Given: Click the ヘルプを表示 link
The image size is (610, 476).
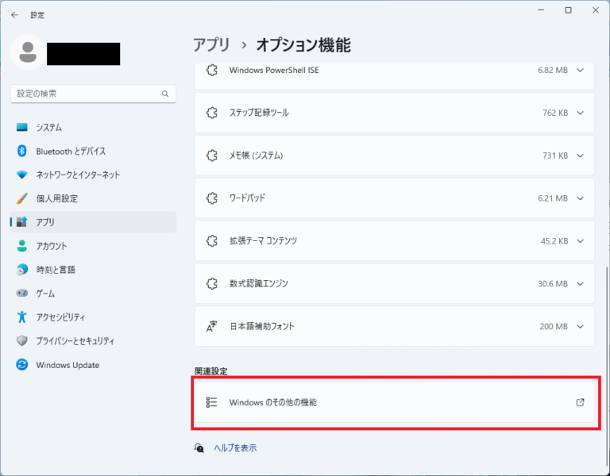Looking at the screenshot, I should point(235,447).
